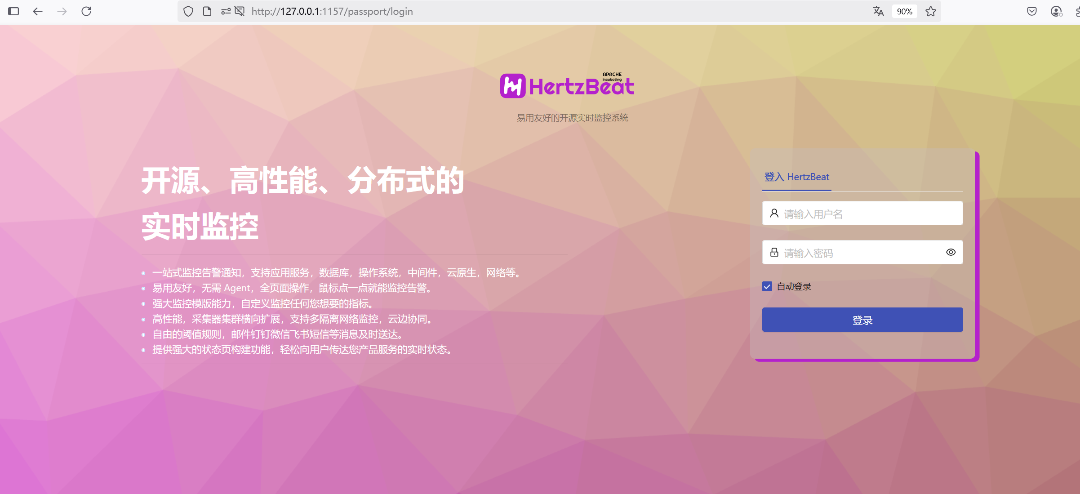Reset the 90% zoom level indicator
Image resolution: width=1080 pixels, height=494 pixels.
tap(904, 11)
